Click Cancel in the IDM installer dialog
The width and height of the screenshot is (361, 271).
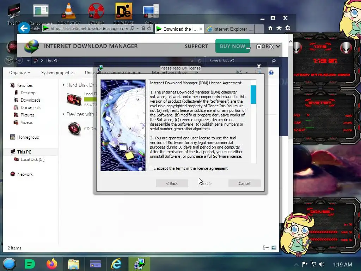pyautogui.click(x=244, y=183)
